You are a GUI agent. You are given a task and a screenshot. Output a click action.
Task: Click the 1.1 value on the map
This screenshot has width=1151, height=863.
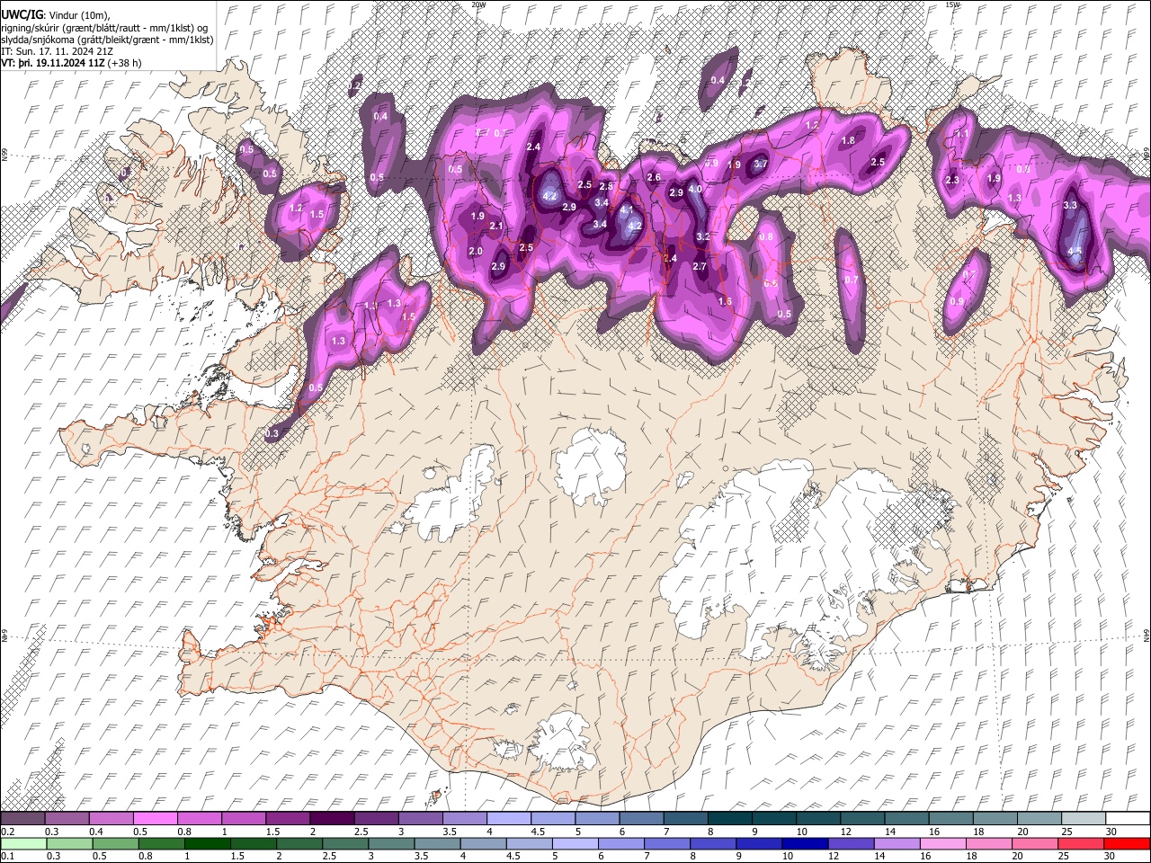pos(962,134)
